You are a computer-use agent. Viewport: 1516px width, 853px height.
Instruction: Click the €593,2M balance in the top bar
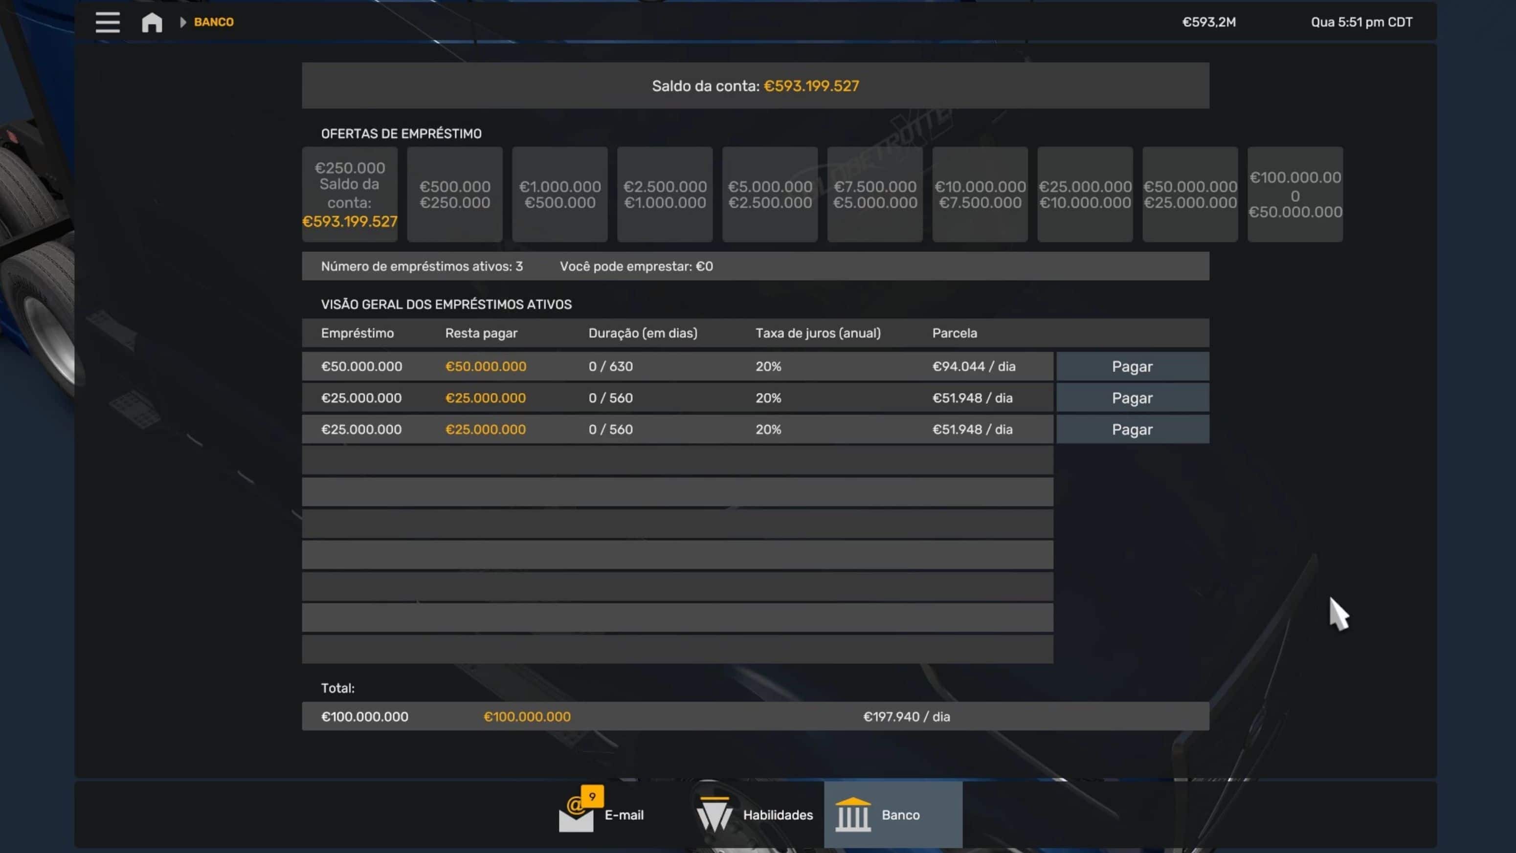click(x=1209, y=22)
